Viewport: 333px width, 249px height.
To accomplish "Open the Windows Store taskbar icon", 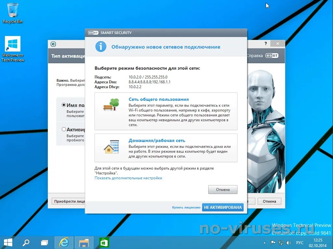I will point(104,243).
